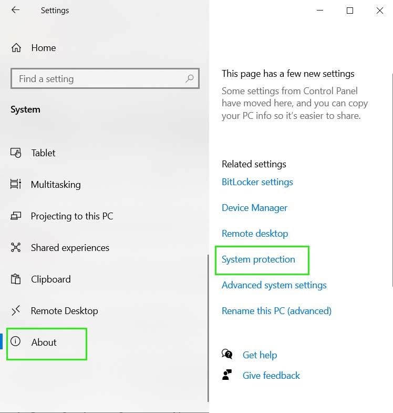Click the sidebar vertical scrollbar
Viewport: 393px width, 413px height.
pos(208,328)
